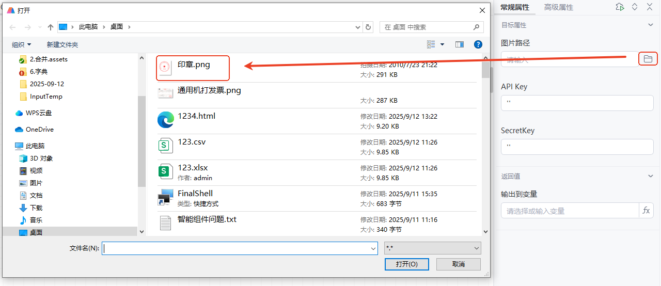Image resolution: width=661 pixels, height=286 pixels.
Task: Click the 输出到变量 input field
Action: pyautogui.click(x=570, y=210)
